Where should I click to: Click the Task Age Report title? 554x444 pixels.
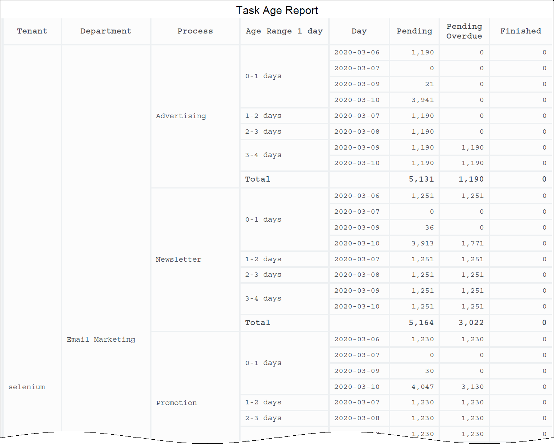(277, 10)
